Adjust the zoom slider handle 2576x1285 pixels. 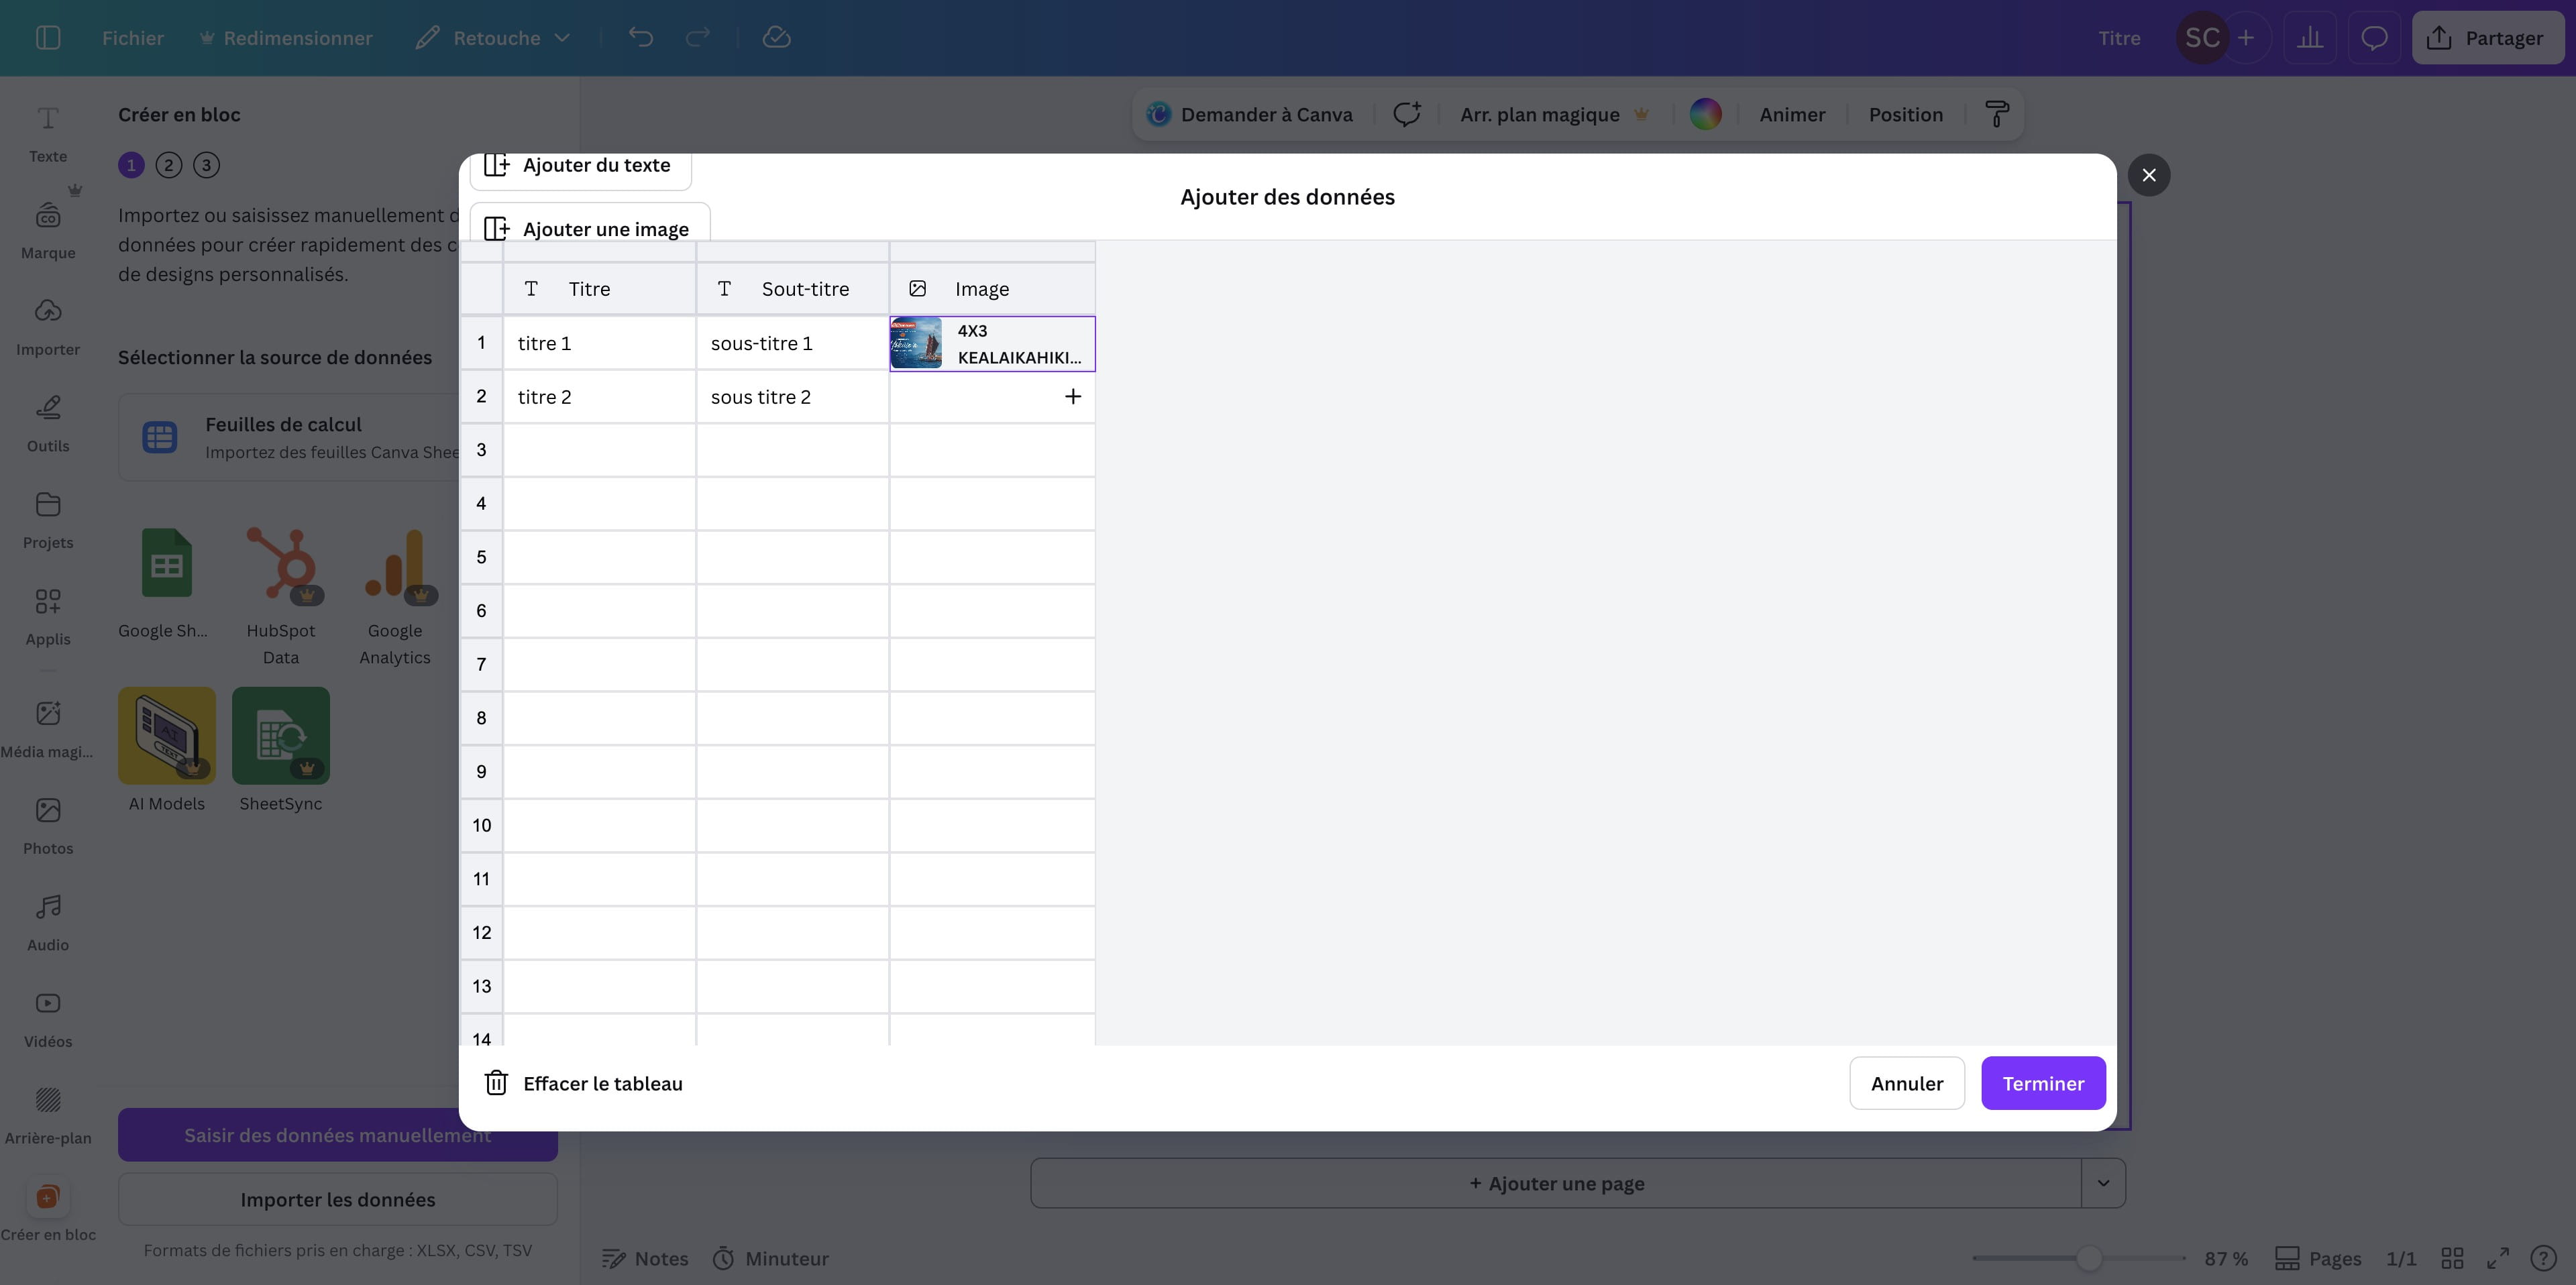click(x=2088, y=1258)
